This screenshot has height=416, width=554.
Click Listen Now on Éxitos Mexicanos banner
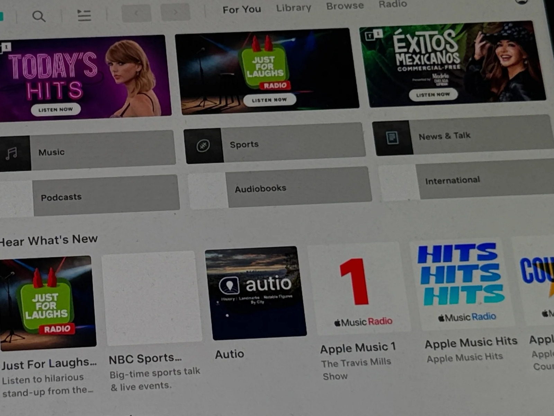pyautogui.click(x=433, y=94)
